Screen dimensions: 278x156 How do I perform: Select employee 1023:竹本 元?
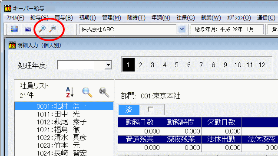pos(64,145)
